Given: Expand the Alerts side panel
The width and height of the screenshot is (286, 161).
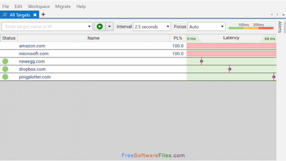Looking at the screenshot, I should (280, 27).
